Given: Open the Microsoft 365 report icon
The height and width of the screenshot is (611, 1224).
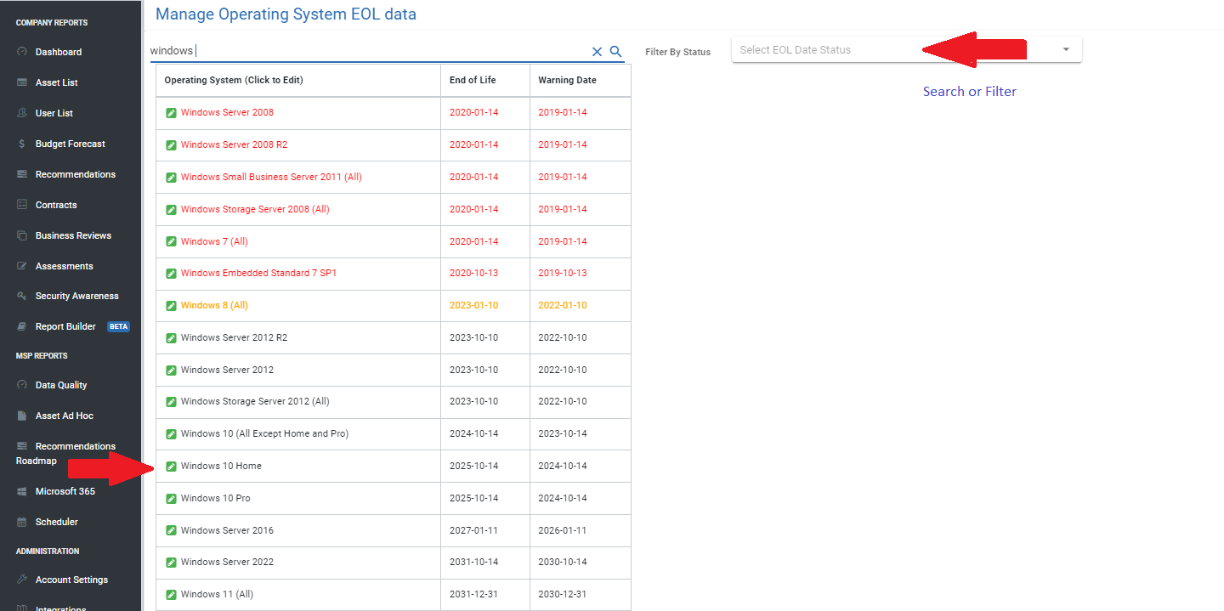Looking at the screenshot, I should point(21,490).
